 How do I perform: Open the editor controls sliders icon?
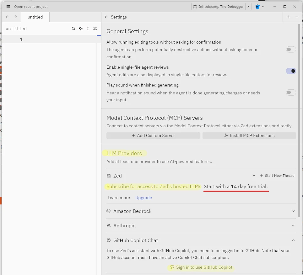(x=95, y=29)
